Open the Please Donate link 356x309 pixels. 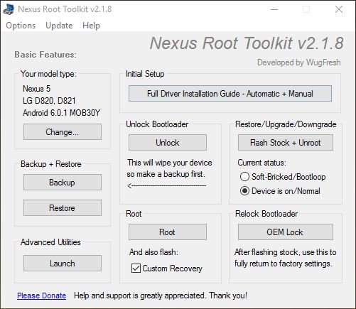(x=41, y=296)
